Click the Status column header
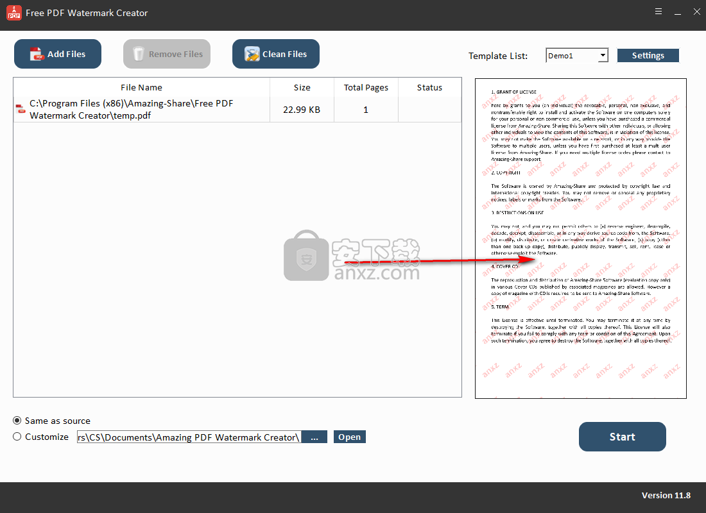This screenshot has width=706, height=513. pyautogui.click(x=429, y=87)
